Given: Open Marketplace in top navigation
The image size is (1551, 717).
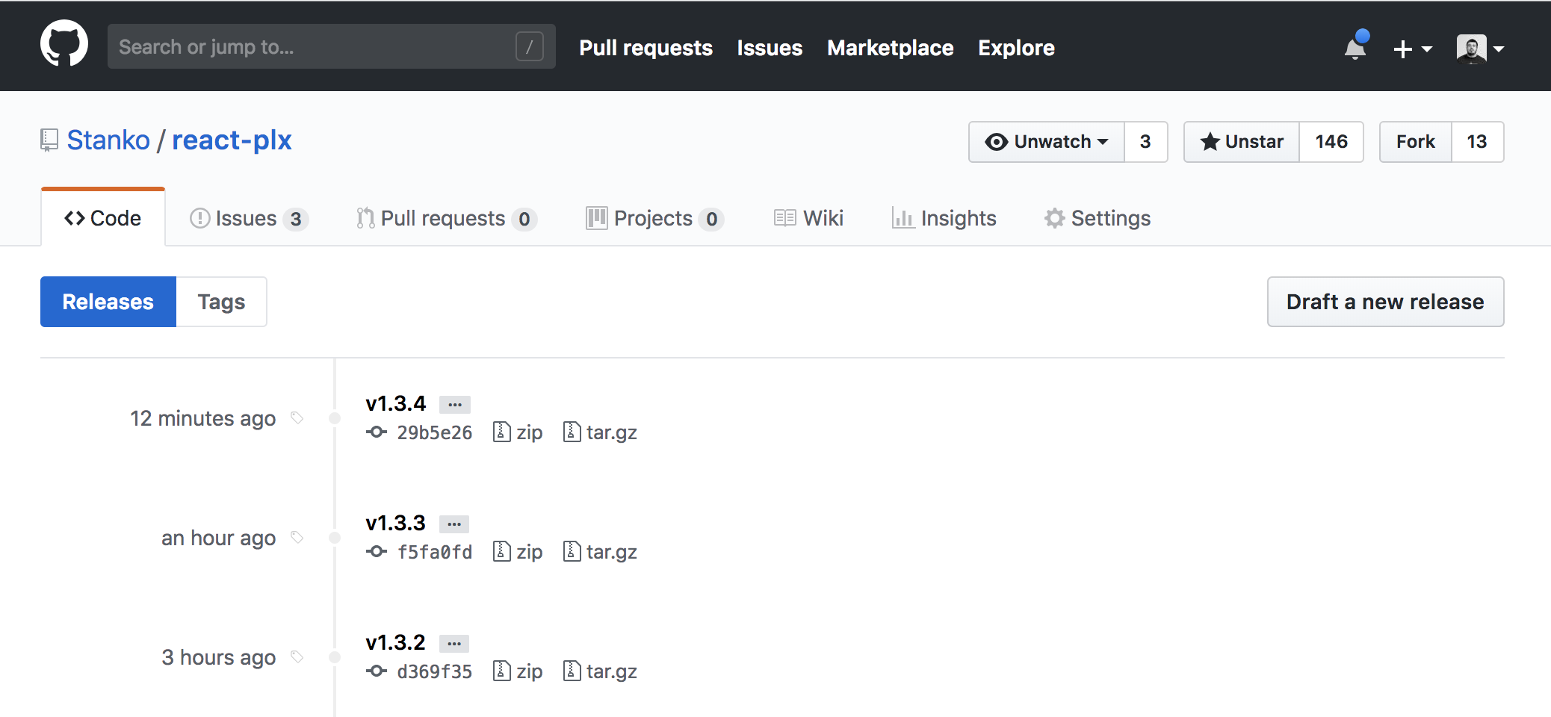Looking at the screenshot, I should click(x=890, y=48).
